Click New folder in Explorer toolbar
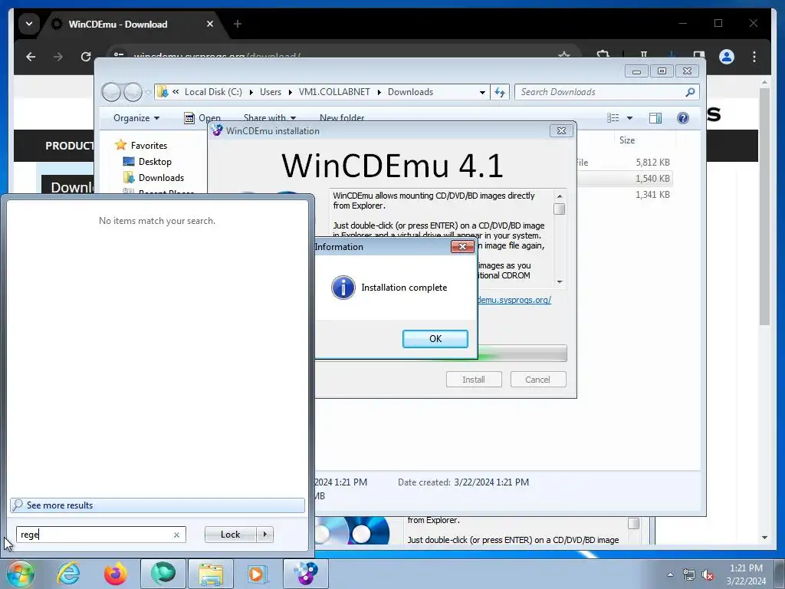785x589 pixels. (x=342, y=117)
